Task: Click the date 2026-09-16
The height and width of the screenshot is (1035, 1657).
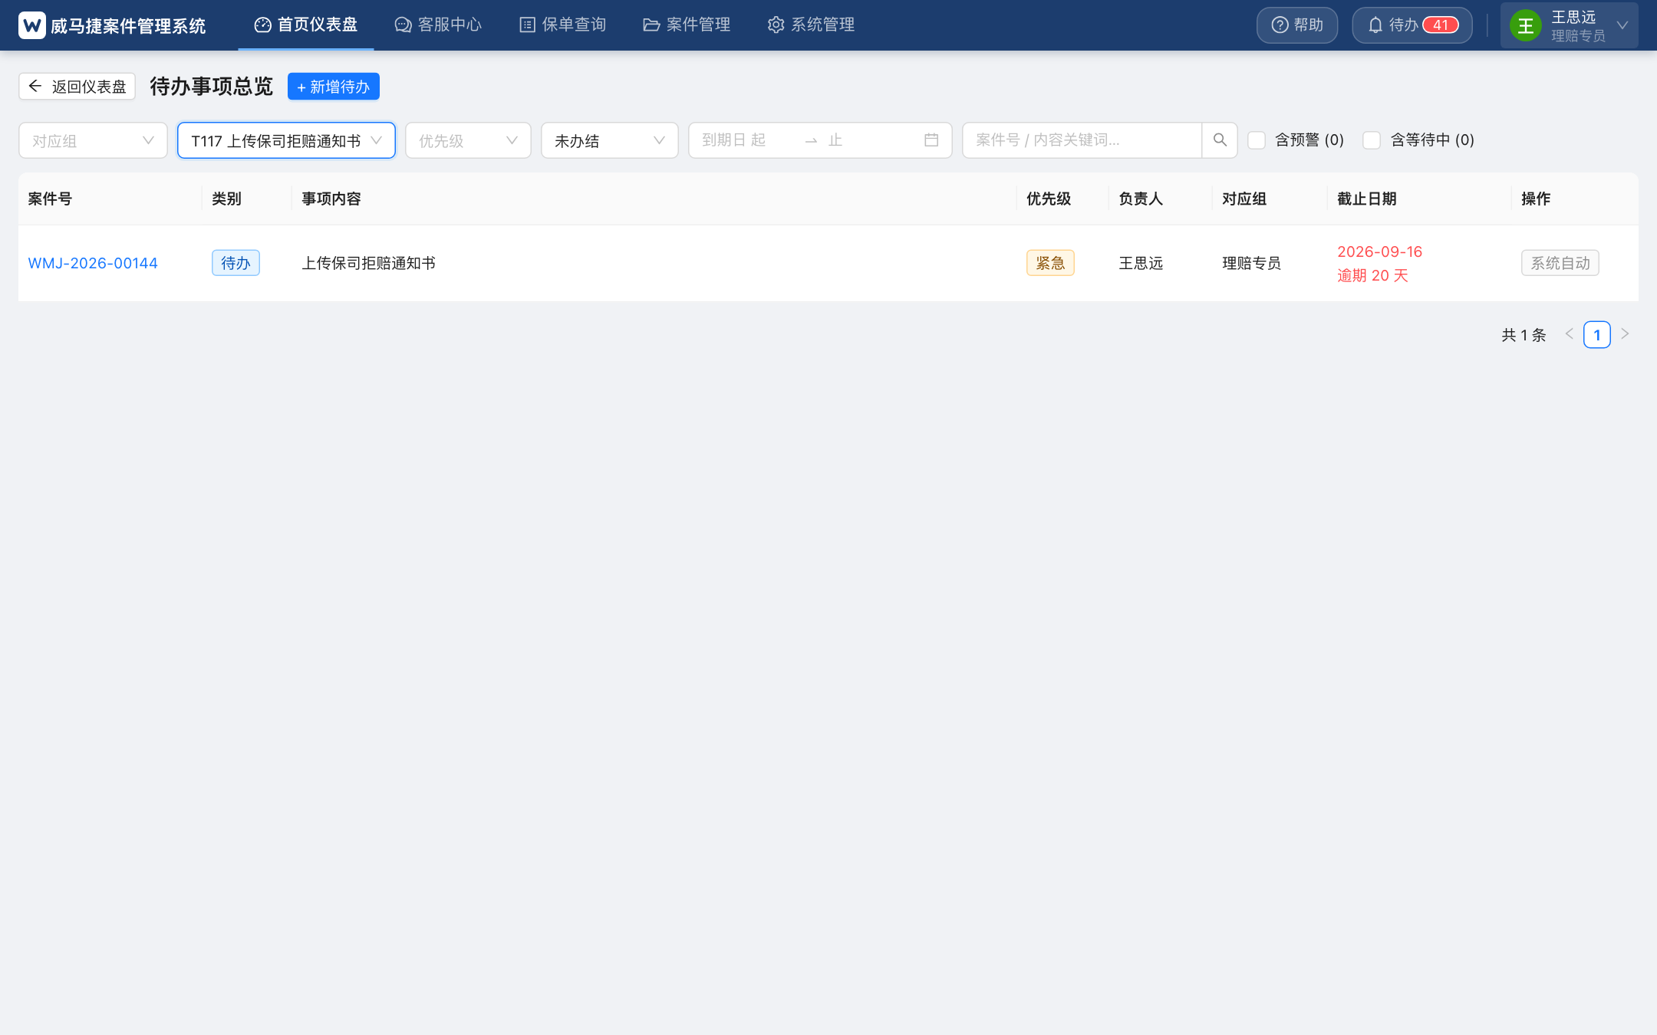Action: click(x=1379, y=251)
